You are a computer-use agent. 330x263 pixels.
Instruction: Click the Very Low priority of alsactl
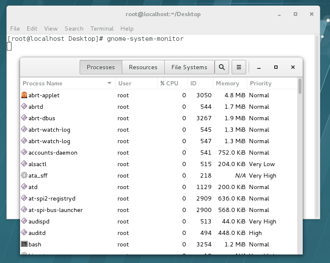tap(262, 164)
